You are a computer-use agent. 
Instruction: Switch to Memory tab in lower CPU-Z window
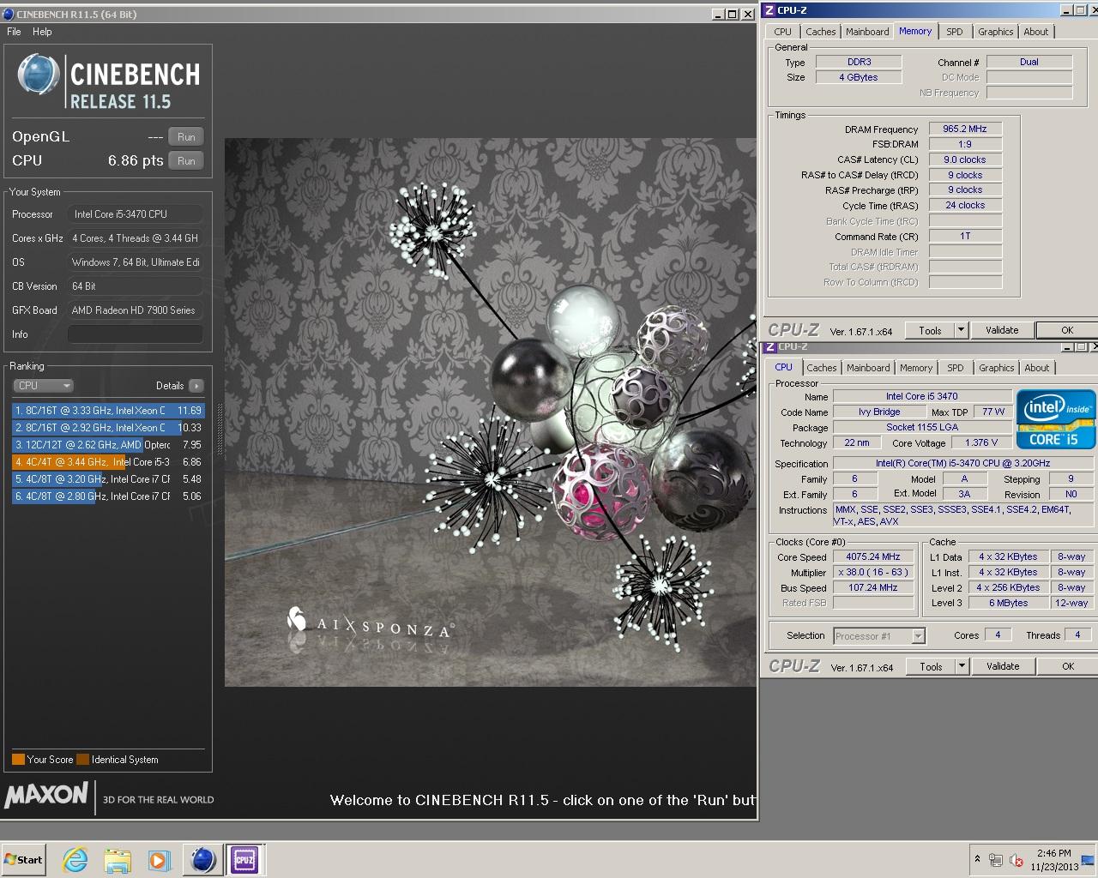click(x=916, y=368)
